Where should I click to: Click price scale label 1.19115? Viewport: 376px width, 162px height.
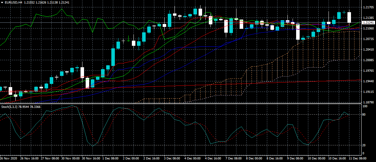click(369, 92)
